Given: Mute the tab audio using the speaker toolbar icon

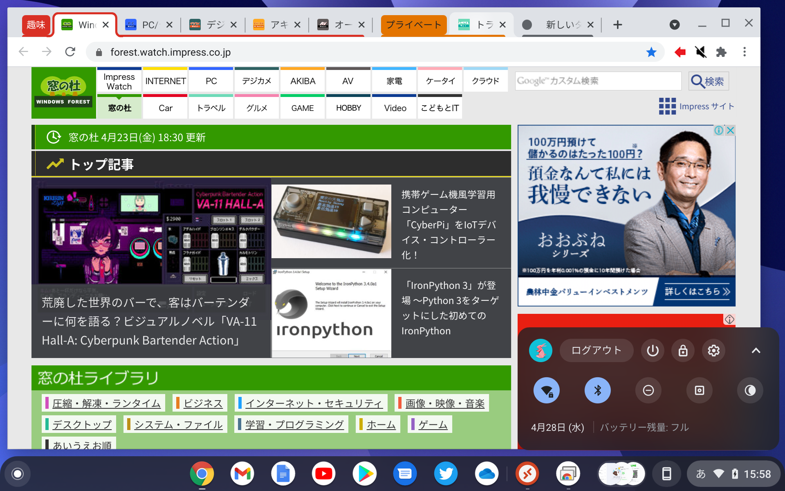Looking at the screenshot, I should point(700,52).
